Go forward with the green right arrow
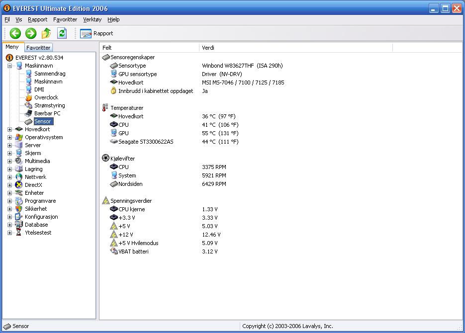 30,33
